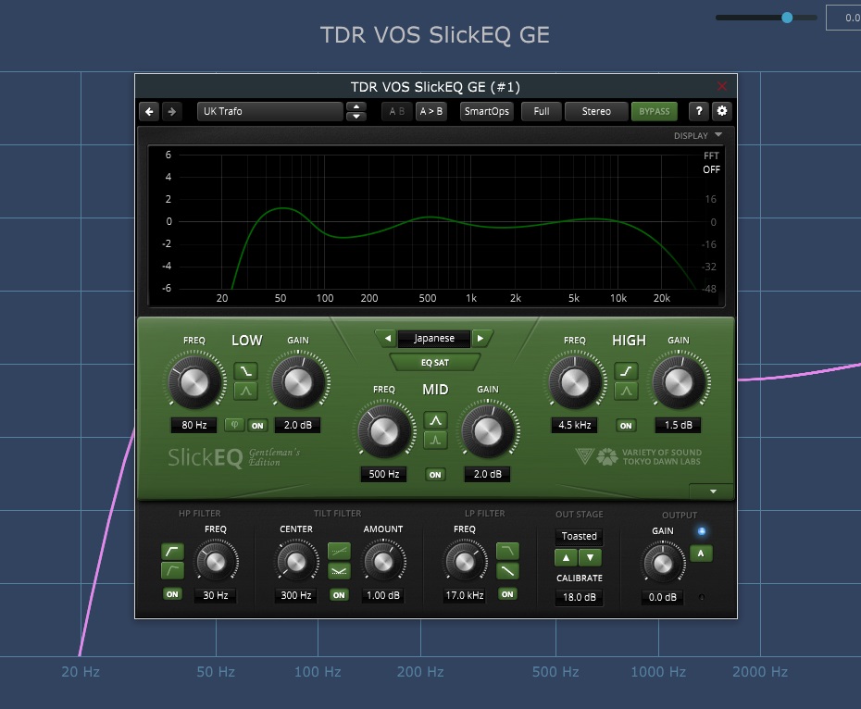Select upper tilt filter shape icon
Viewport: 861px width, 709px height.
339,551
